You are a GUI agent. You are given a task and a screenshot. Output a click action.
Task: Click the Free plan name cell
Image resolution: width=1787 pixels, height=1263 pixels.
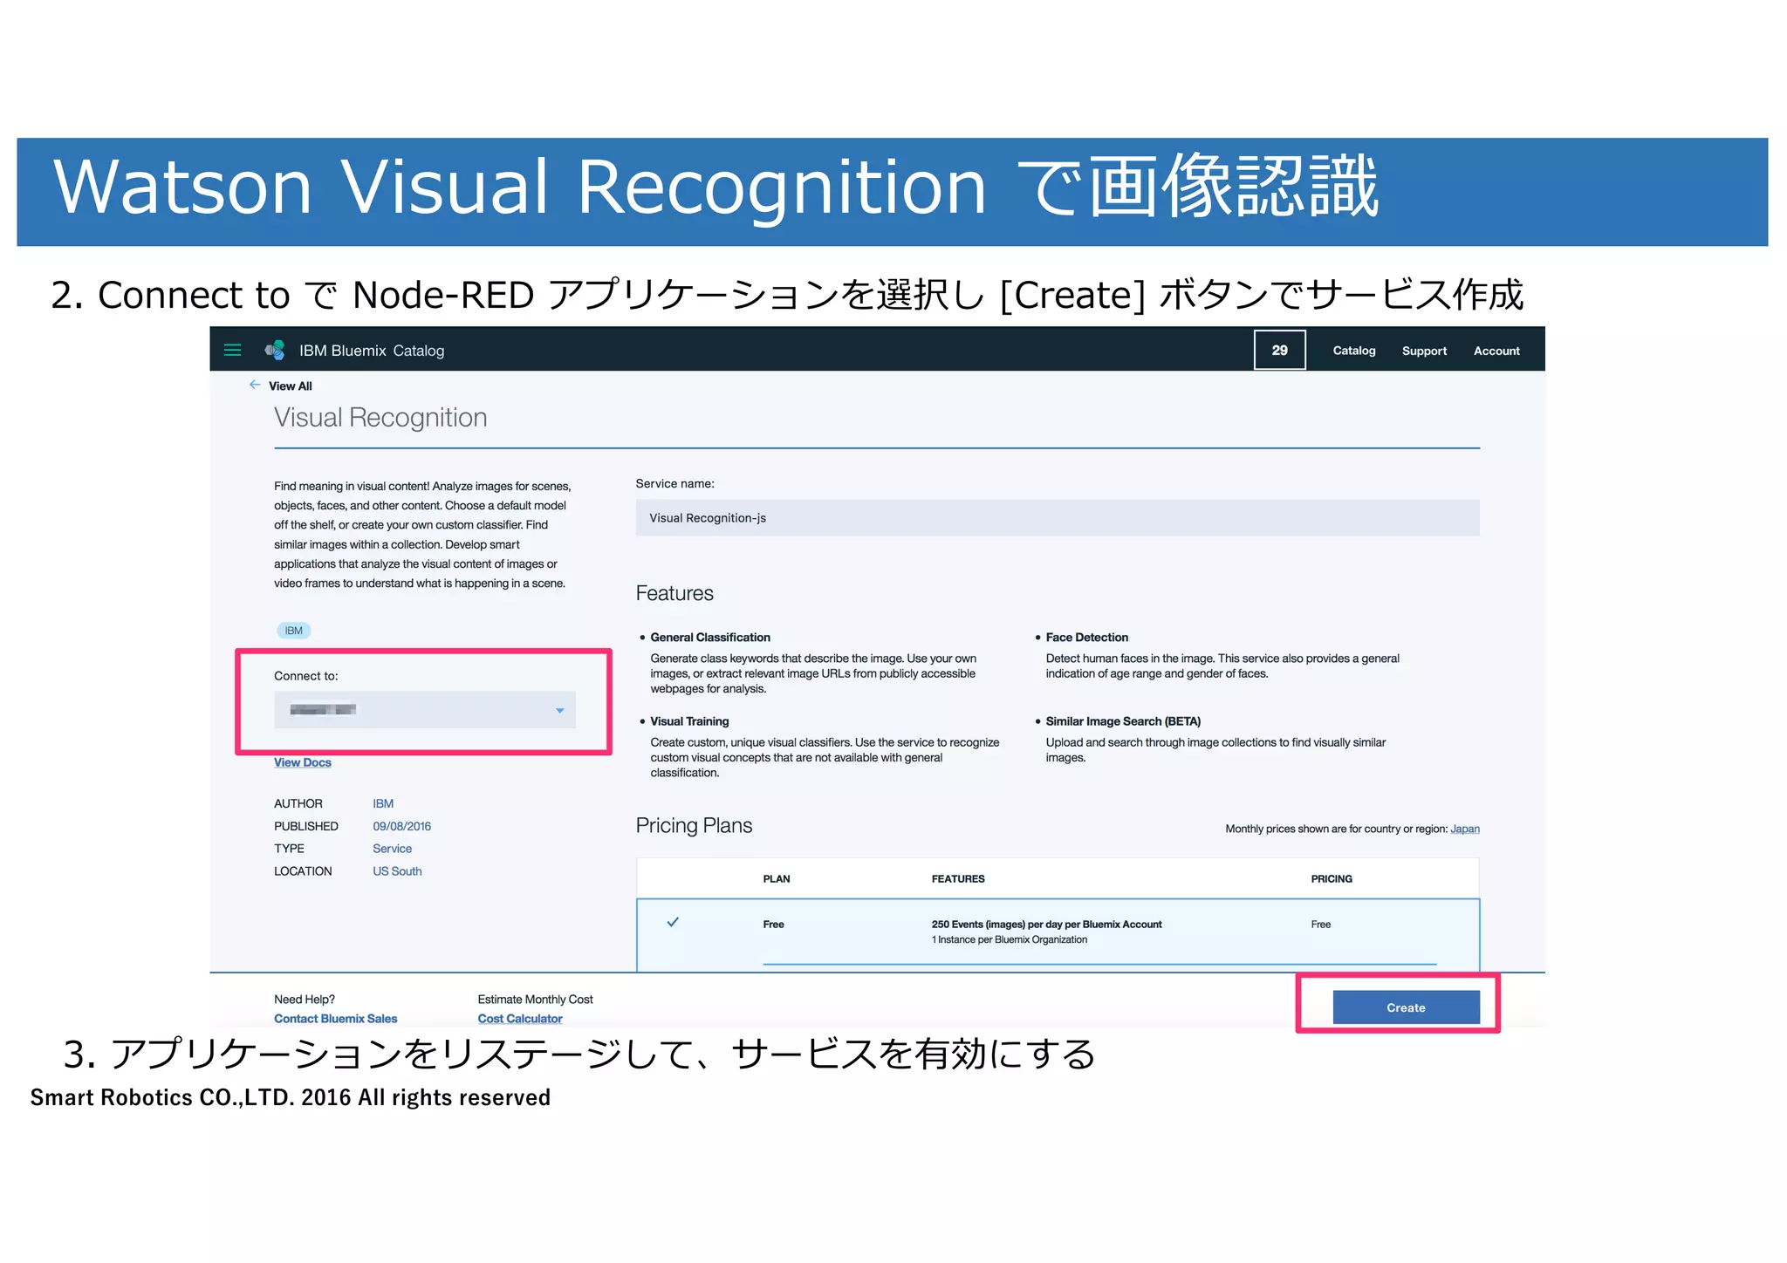point(773,925)
